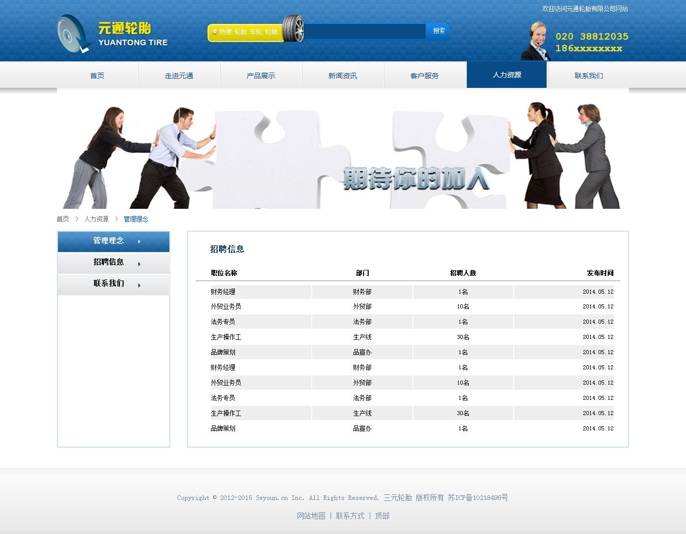Open the 新闻资讯 navigation tab
The height and width of the screenshot is (534, 686).
pyautogui.click(x=343, y=76)
